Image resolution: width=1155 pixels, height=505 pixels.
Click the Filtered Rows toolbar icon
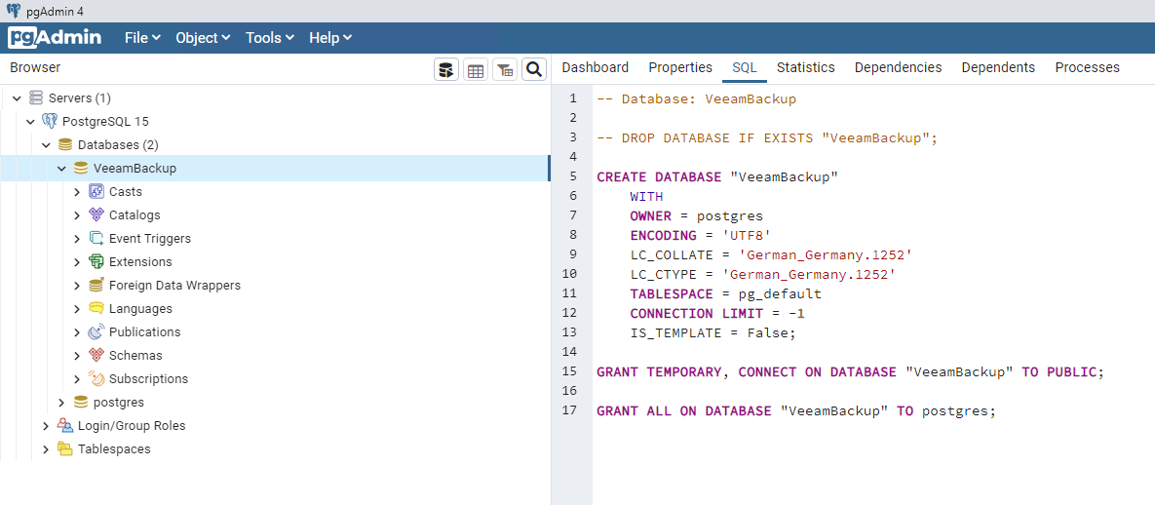505,70
